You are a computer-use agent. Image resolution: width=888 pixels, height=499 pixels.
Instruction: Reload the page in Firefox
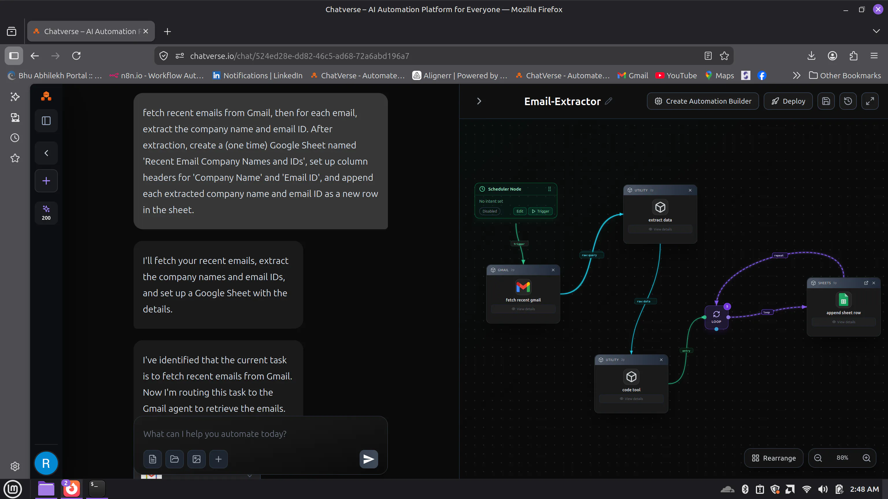click(x=76, y=56)
